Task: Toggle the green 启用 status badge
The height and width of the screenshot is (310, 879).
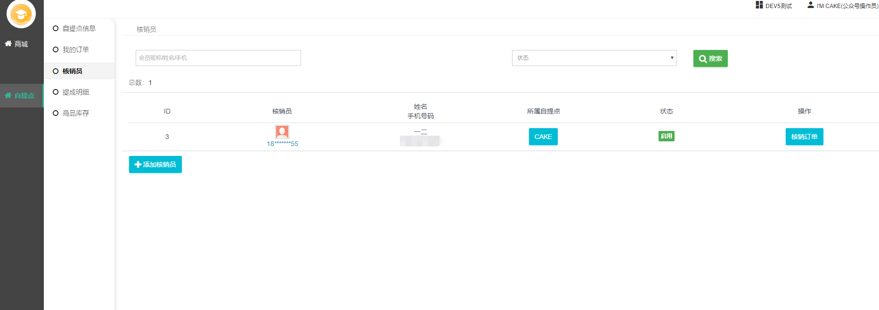Action: (x=666, y=136)
